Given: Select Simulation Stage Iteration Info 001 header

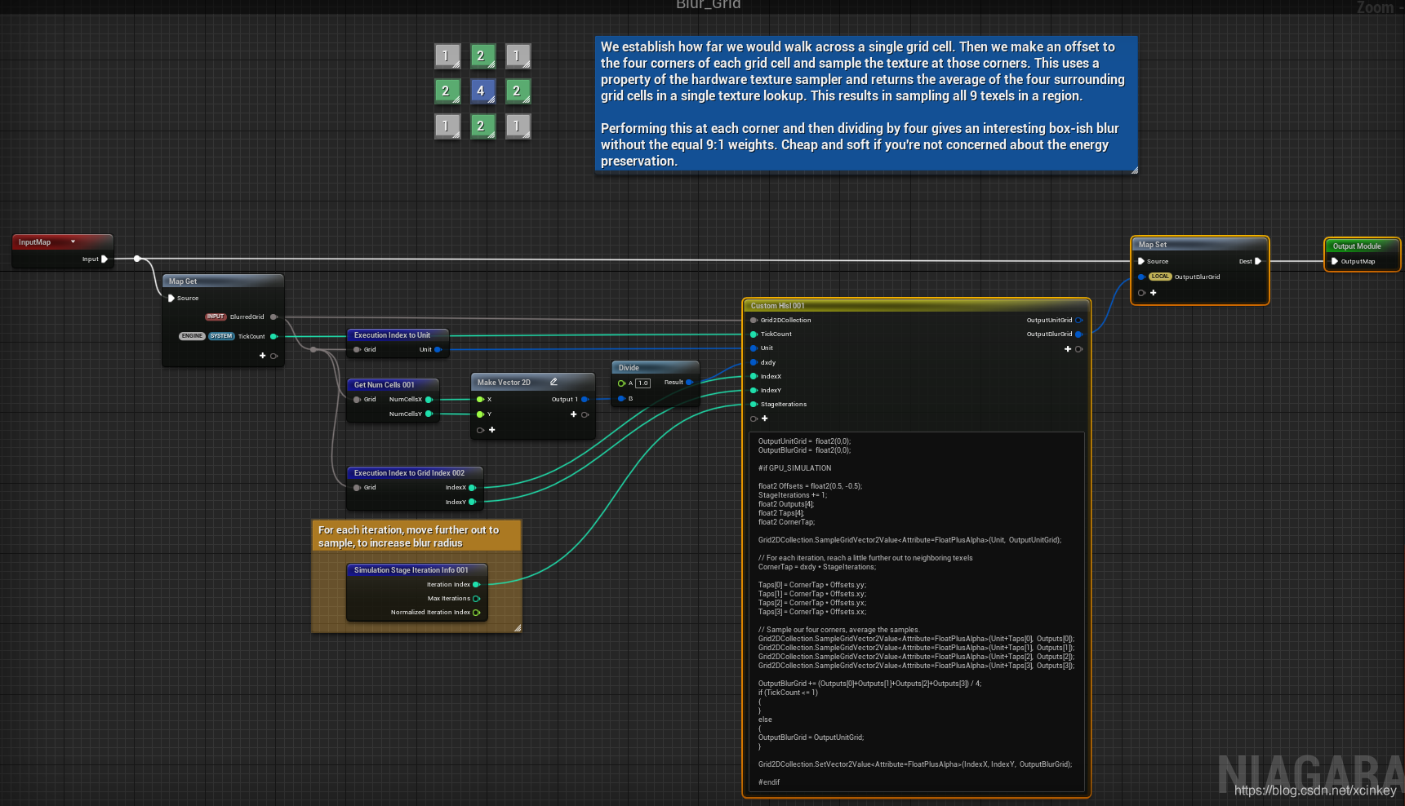Looking at the screenshot, I should pyautogui.click(x=417, y=569).
